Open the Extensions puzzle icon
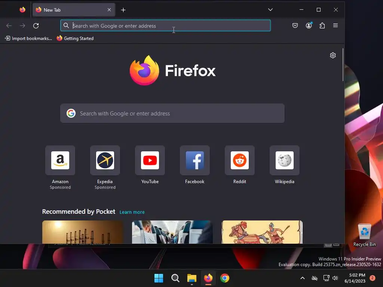Viewport: 383px width, 287px height. click(x=322, y=25)
